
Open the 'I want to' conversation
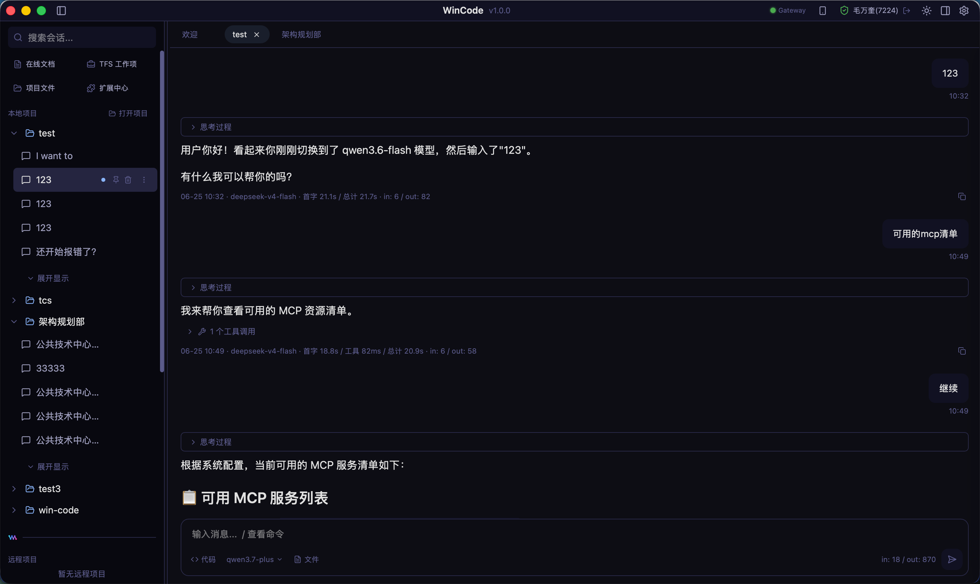[85, 156]
